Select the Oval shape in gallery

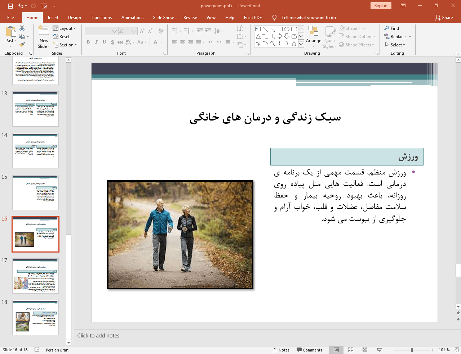click(287, 29)
